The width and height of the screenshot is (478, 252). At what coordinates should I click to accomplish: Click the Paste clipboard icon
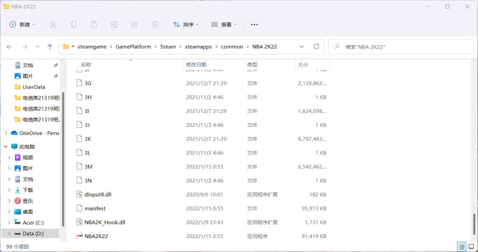pyautogui.click(x=94, y=25)
